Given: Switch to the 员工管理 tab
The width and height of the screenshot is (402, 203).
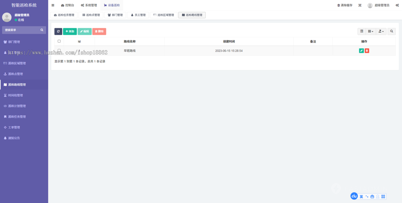Looking at the screenshot, I should click(138, 15).
